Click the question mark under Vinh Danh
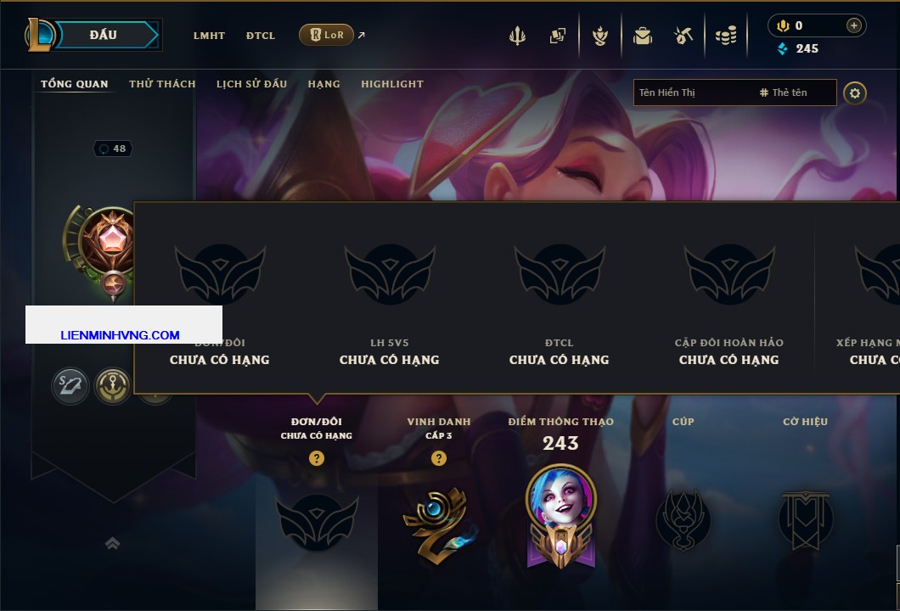Image resolution: width=900 pixels, height=611 pixels. pos(438,457)
